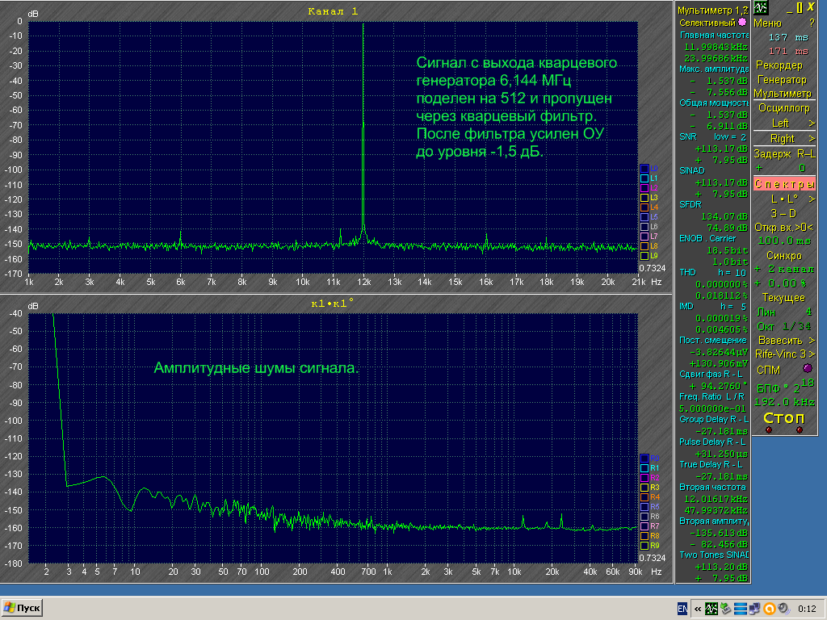Click the oscilloscope application icon in the control panel corner
Screen dimensions: 827x620
(x=761, y=6)
